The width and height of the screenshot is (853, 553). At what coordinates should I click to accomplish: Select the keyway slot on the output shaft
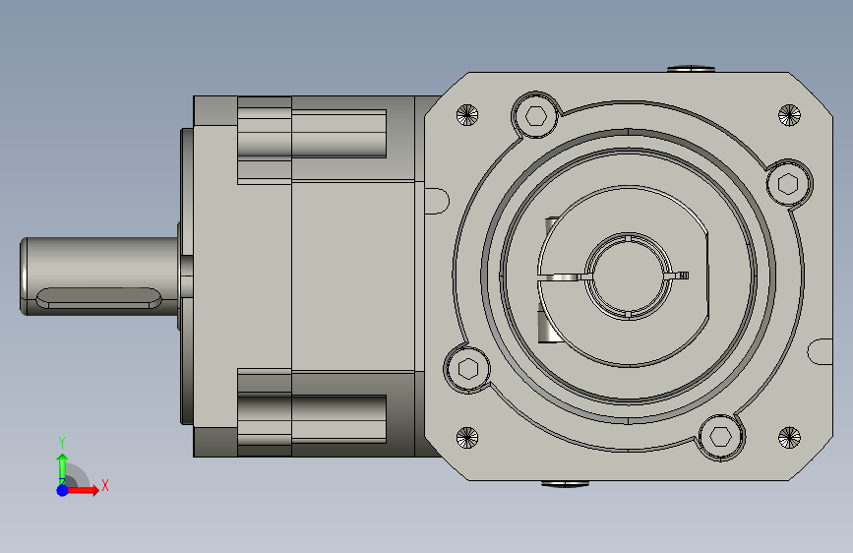[99, 298]
